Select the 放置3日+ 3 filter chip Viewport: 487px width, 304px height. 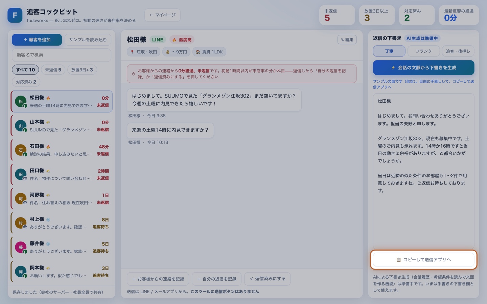point(82,70)
